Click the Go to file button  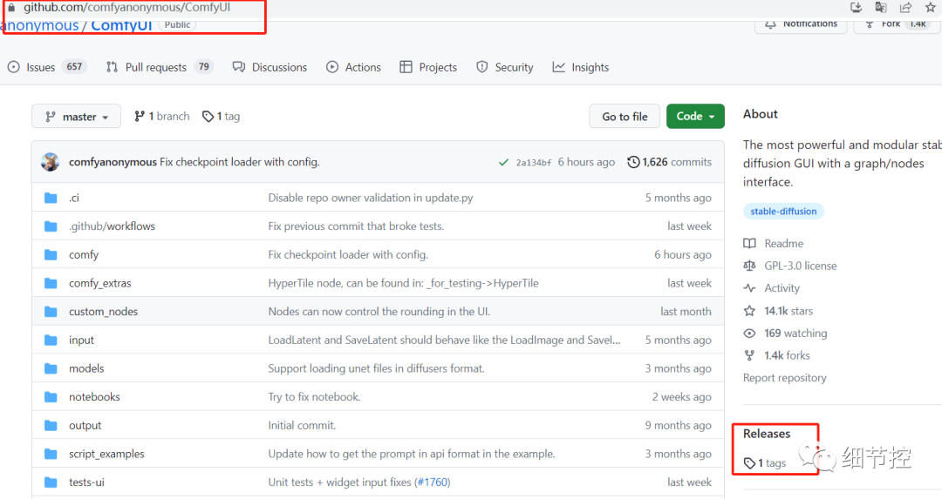pos(625,117)
